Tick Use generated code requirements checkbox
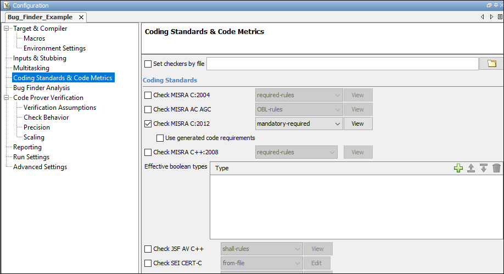This screenshot has width=504, height=274. 160,138
